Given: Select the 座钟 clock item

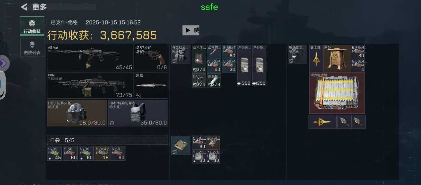Looking at the screenshot, I should click(337, 58).
